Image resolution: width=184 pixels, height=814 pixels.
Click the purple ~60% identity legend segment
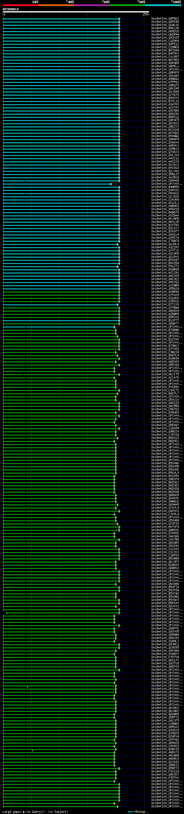(x=92, y=5)
